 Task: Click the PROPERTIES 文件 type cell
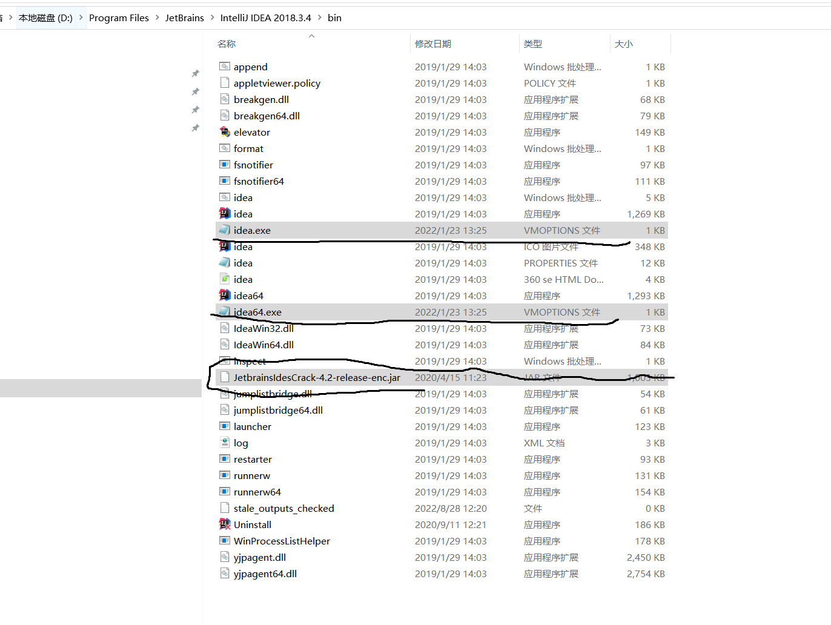[x=561, y=263]
